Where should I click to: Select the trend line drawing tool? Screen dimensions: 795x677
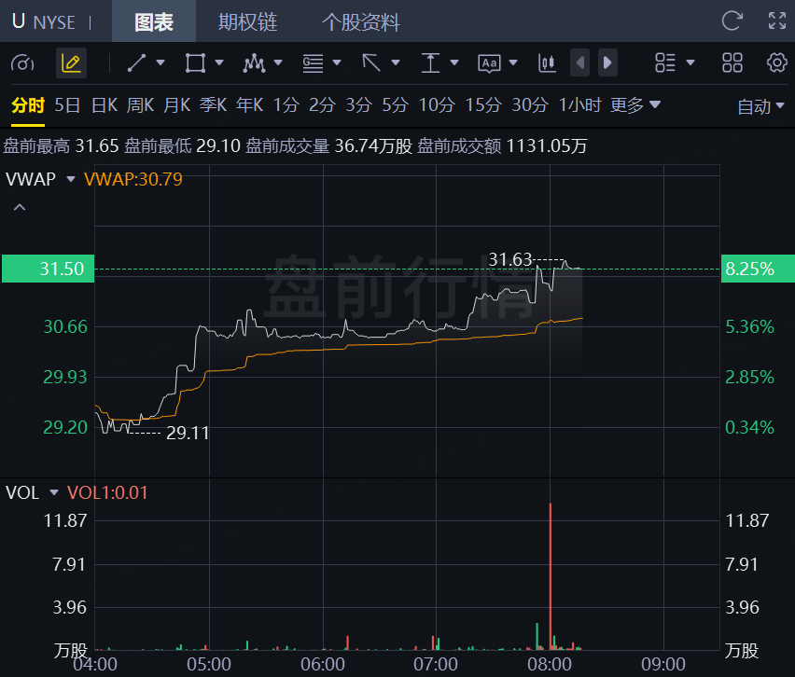click(x=136, y=62)
